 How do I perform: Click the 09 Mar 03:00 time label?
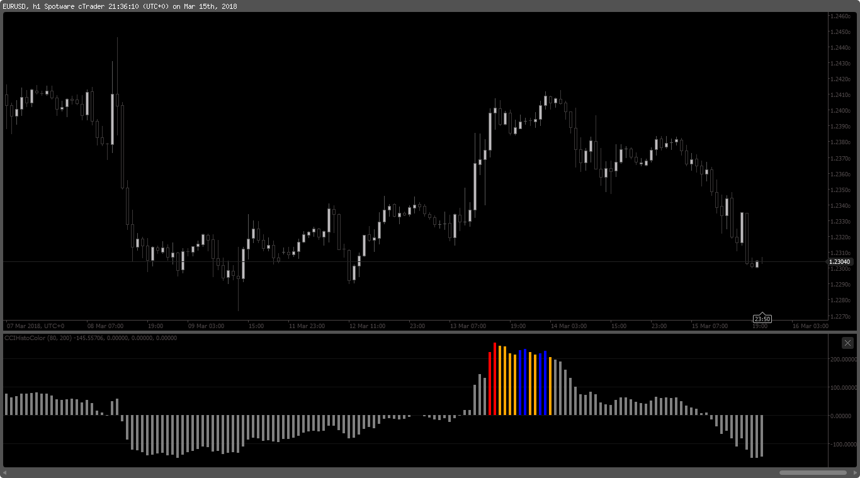coord(206,326)
